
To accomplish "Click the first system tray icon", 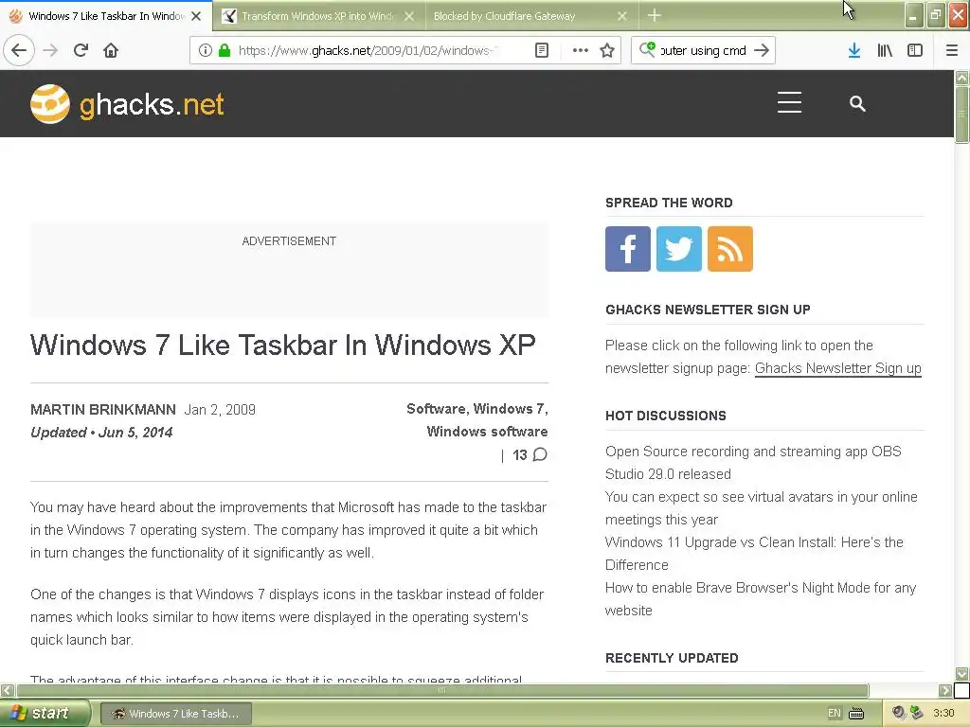I will click(898, 714).
